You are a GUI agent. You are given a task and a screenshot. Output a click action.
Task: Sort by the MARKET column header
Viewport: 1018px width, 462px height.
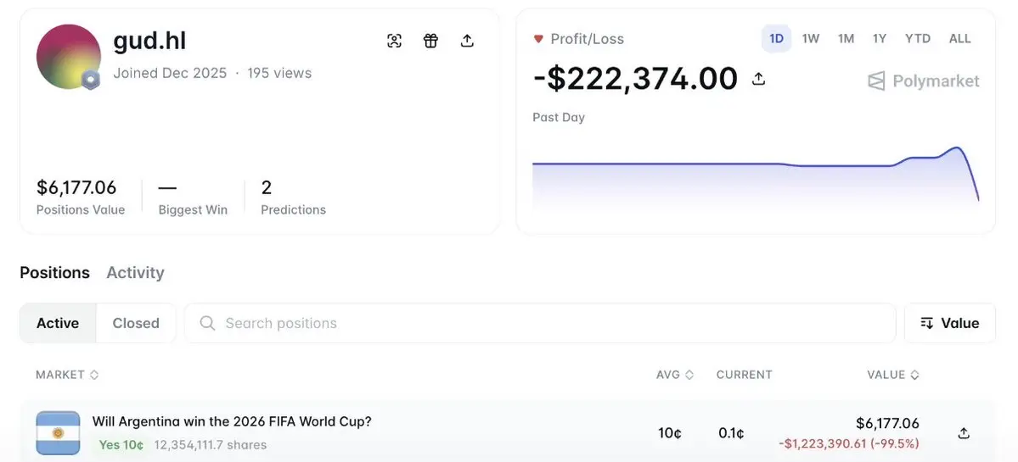click(x=67, y=375)
